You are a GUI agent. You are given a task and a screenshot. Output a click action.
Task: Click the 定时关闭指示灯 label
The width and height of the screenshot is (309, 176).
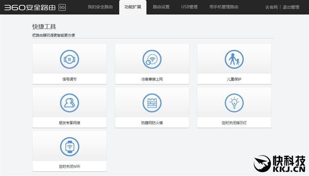234,123
